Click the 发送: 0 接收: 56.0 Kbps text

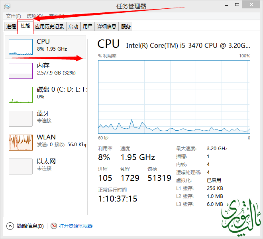point(62,145)
